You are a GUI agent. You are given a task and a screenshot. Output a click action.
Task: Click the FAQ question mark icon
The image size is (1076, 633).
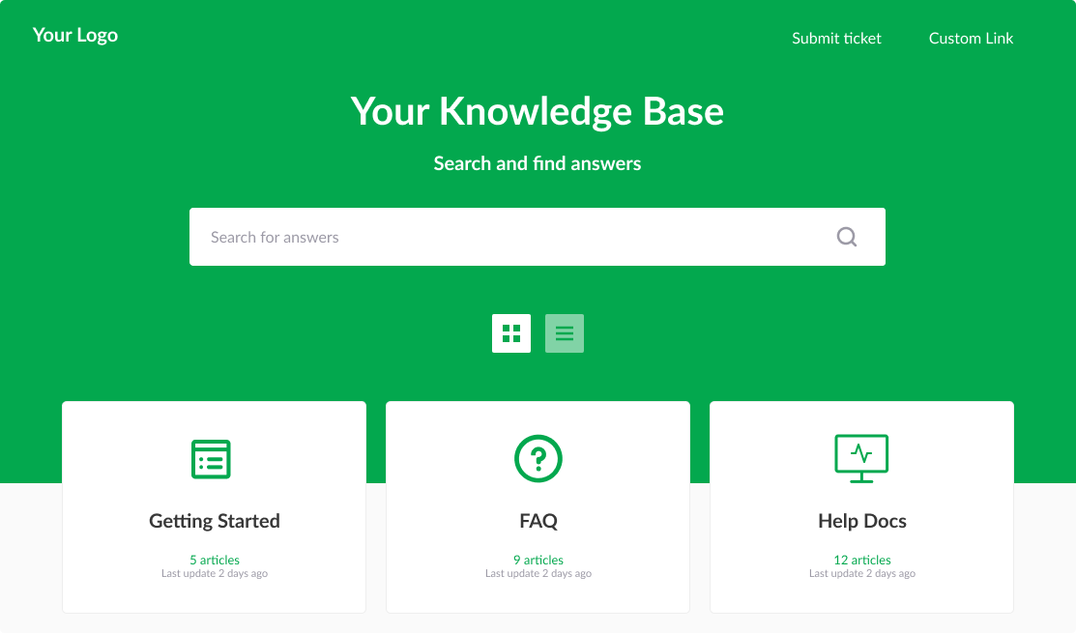(x=538, y=458)
